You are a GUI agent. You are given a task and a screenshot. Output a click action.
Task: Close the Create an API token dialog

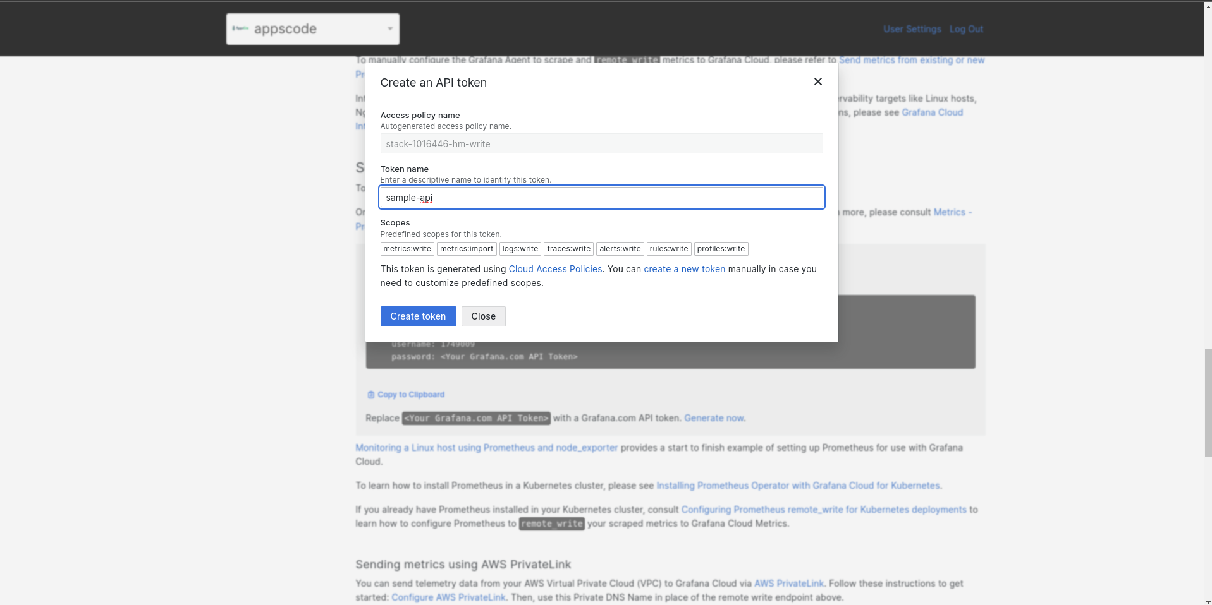pyautogui.click(x=817, y=81)
